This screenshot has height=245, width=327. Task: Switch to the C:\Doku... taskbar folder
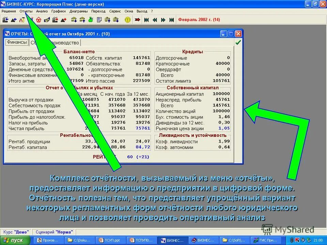(x=79, y=240)
